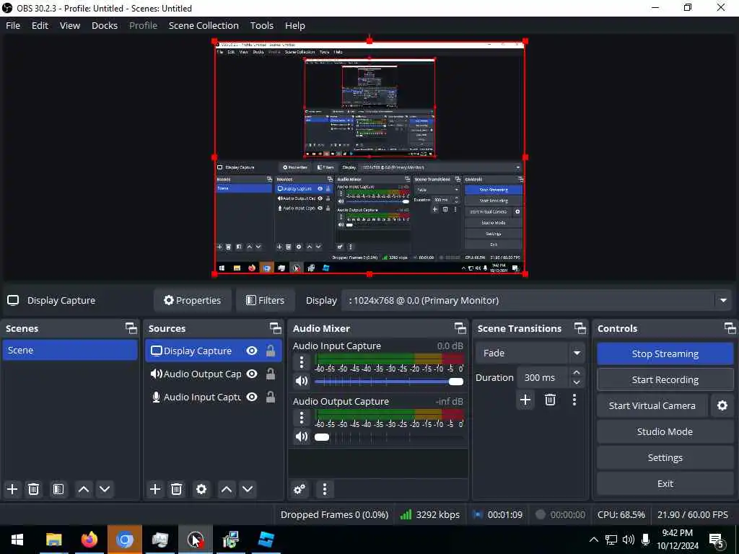
Task: Open scene filters icon in the Scenes panel
Action: tap(58, 489)
